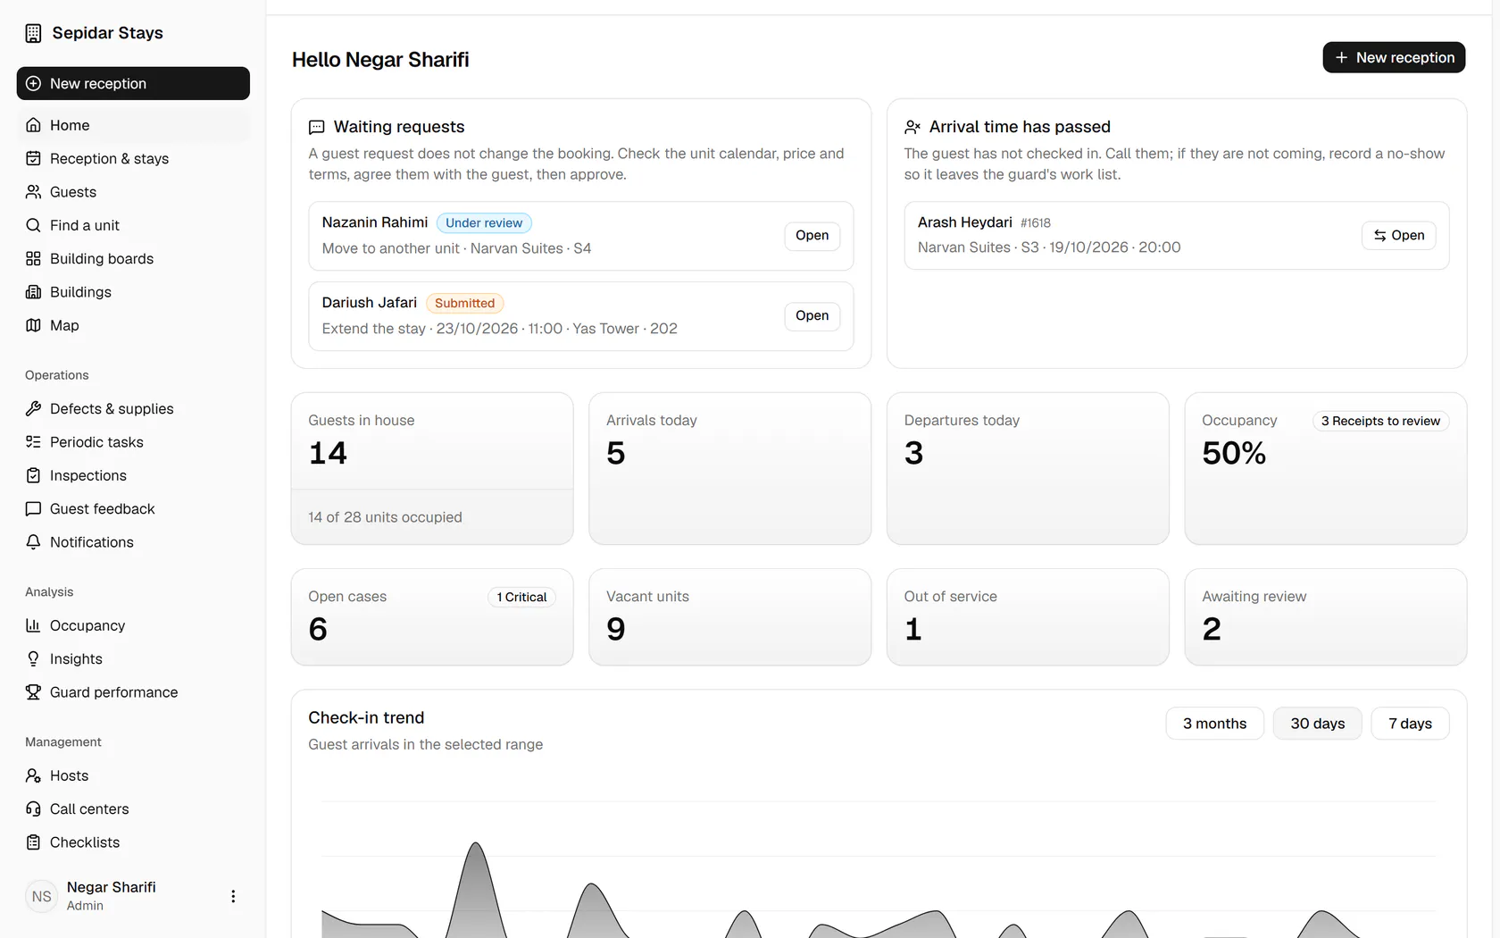Click the Call centers headset icon
1500x938 pixels.
coord(33,808)
